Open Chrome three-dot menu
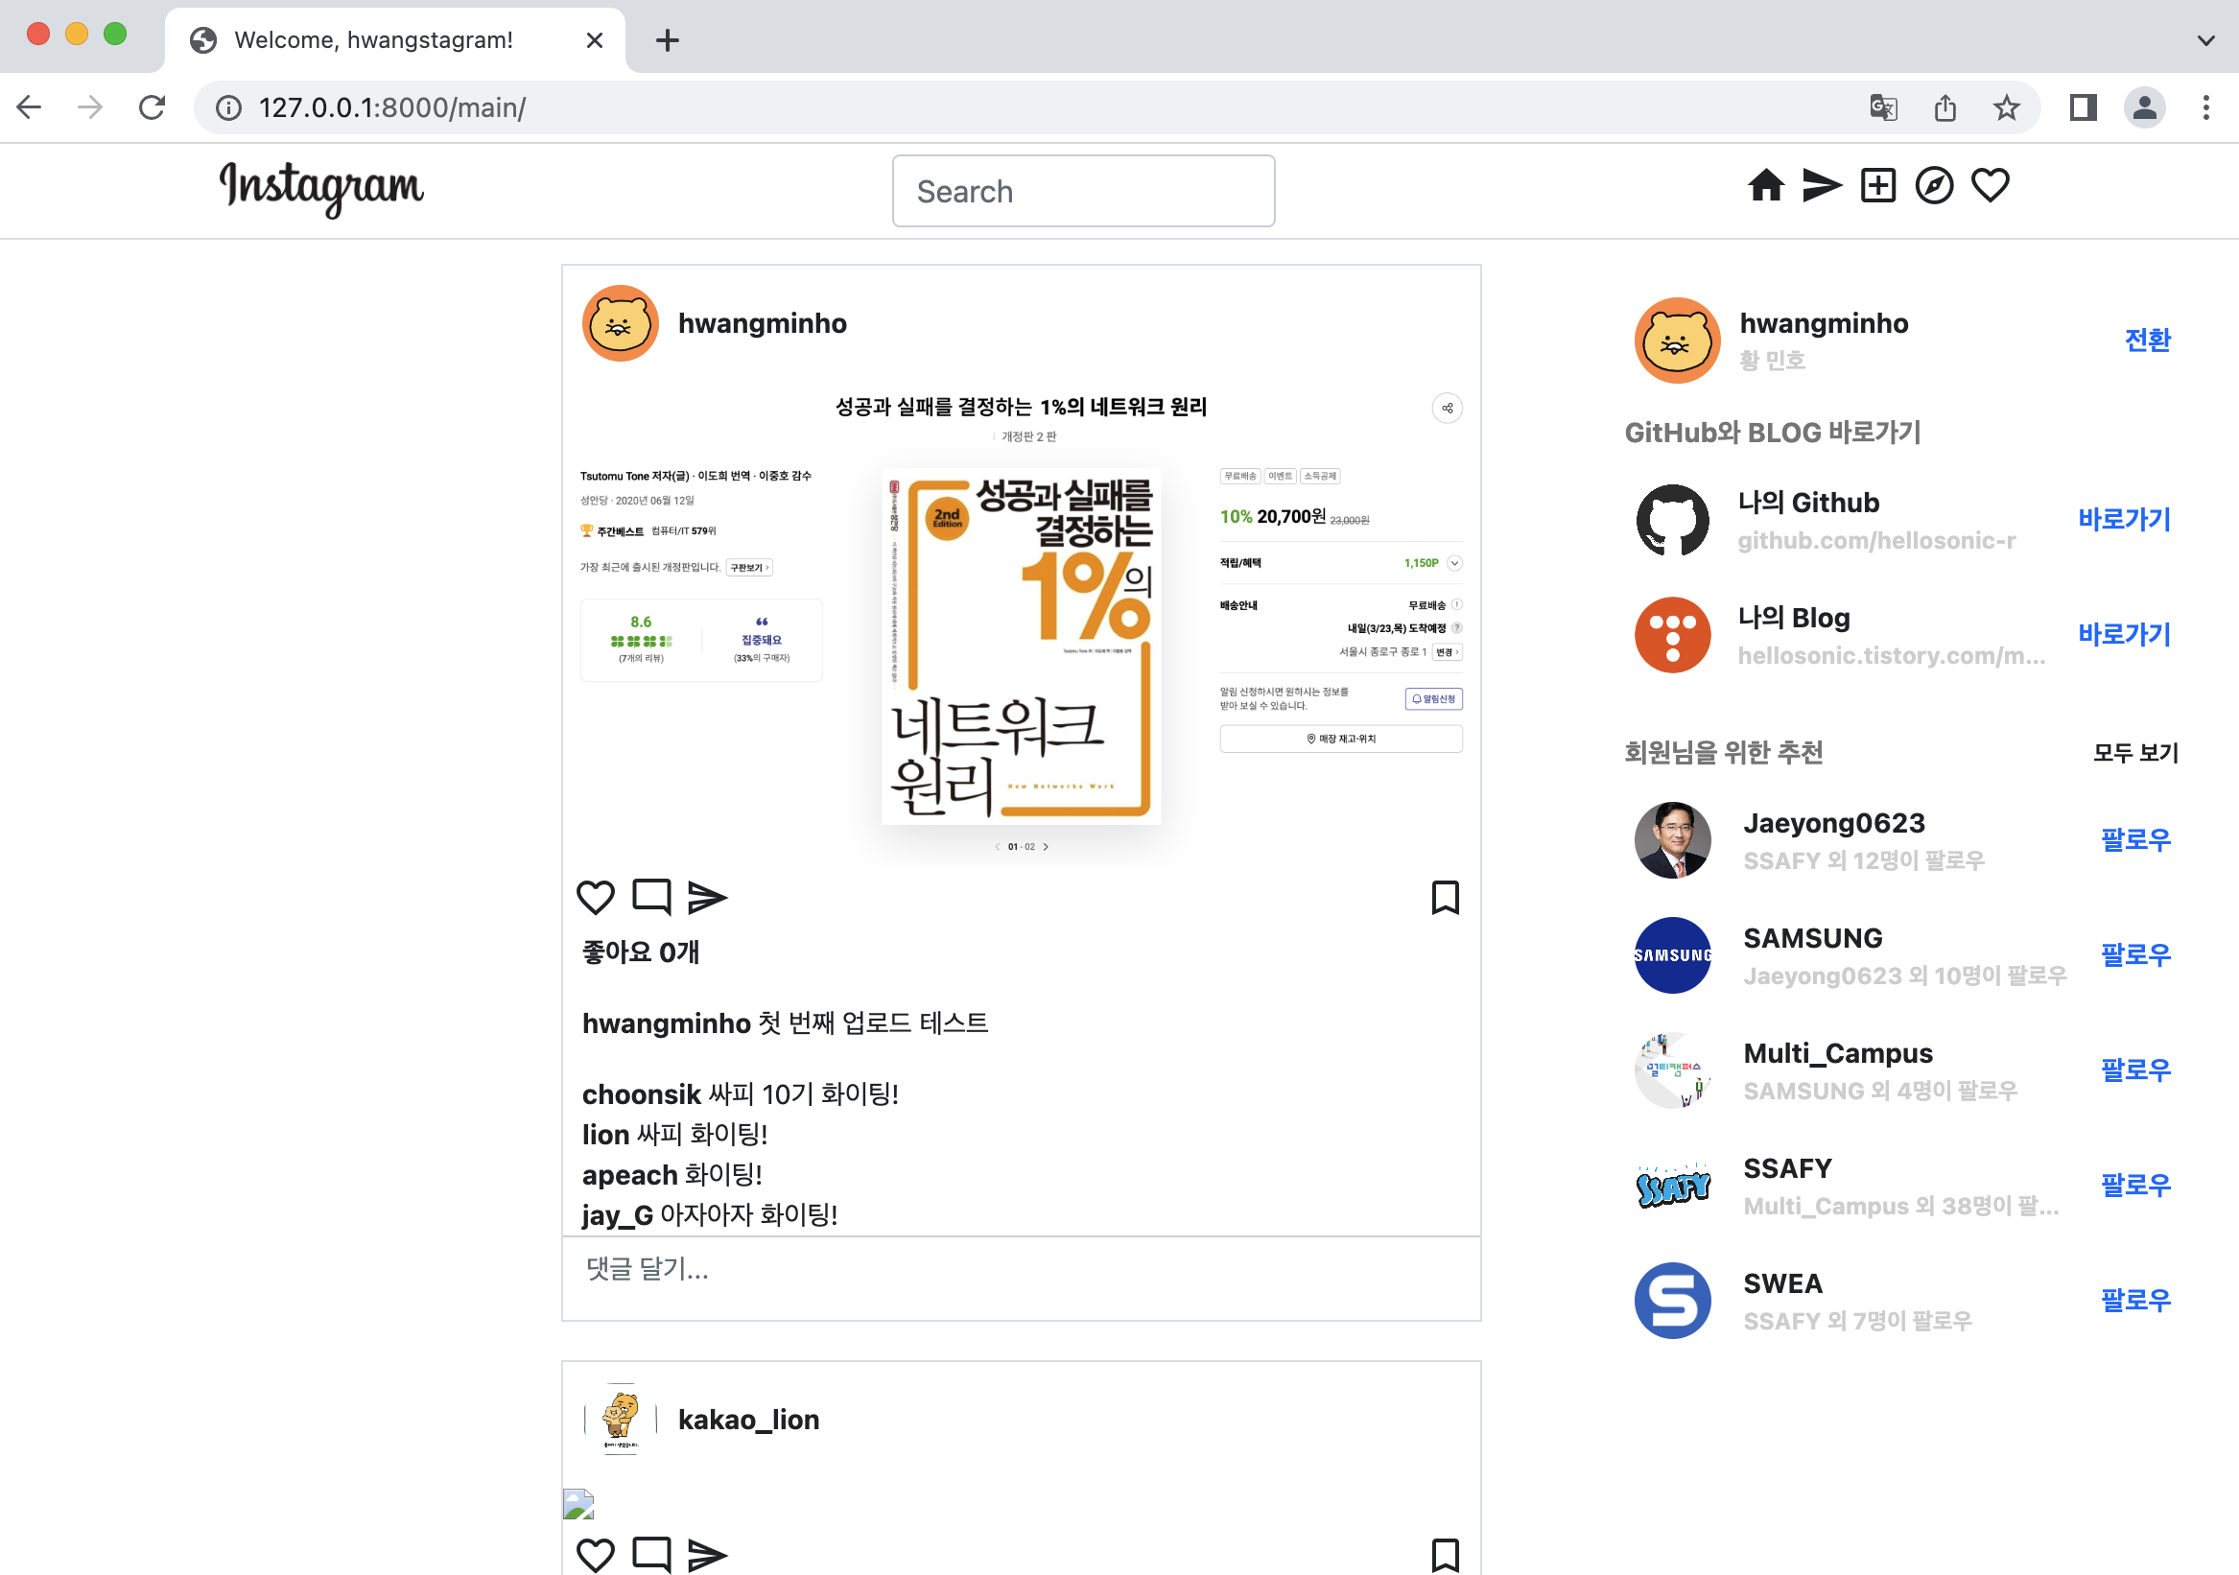 (x=2204, y=107)
